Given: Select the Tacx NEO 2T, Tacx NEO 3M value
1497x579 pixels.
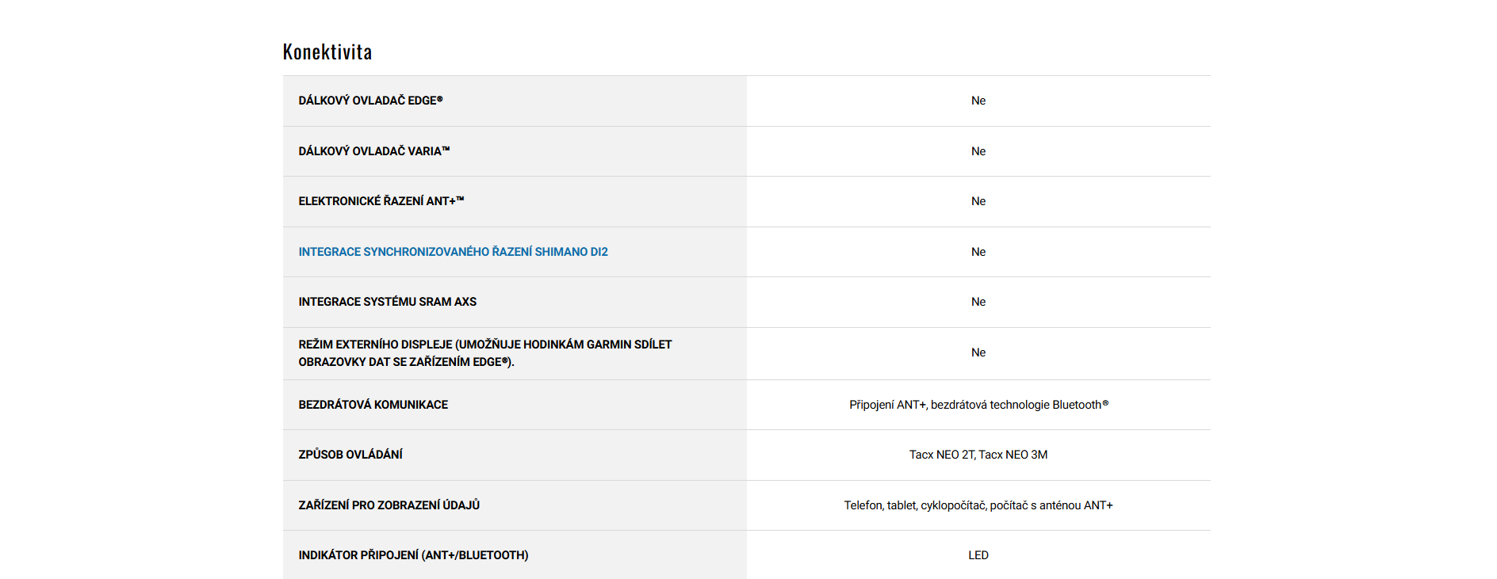Looking at the screenshot, I should pos(978,455).
